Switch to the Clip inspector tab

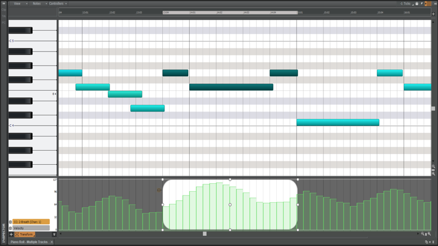click(x=3, y=10)
